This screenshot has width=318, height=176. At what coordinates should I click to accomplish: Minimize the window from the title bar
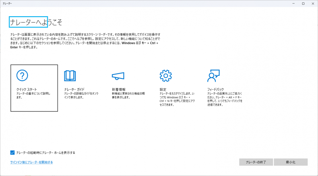coord(292,3)
